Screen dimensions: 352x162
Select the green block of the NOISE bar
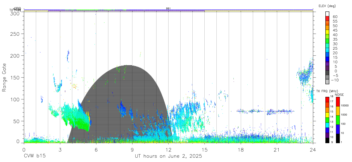click(x=338, y=120)
